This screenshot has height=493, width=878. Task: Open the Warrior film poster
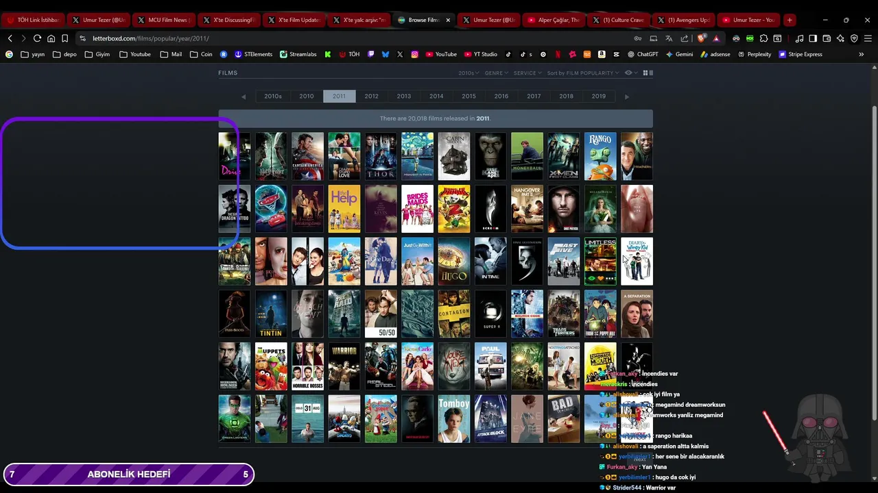[x=344, y=366]
